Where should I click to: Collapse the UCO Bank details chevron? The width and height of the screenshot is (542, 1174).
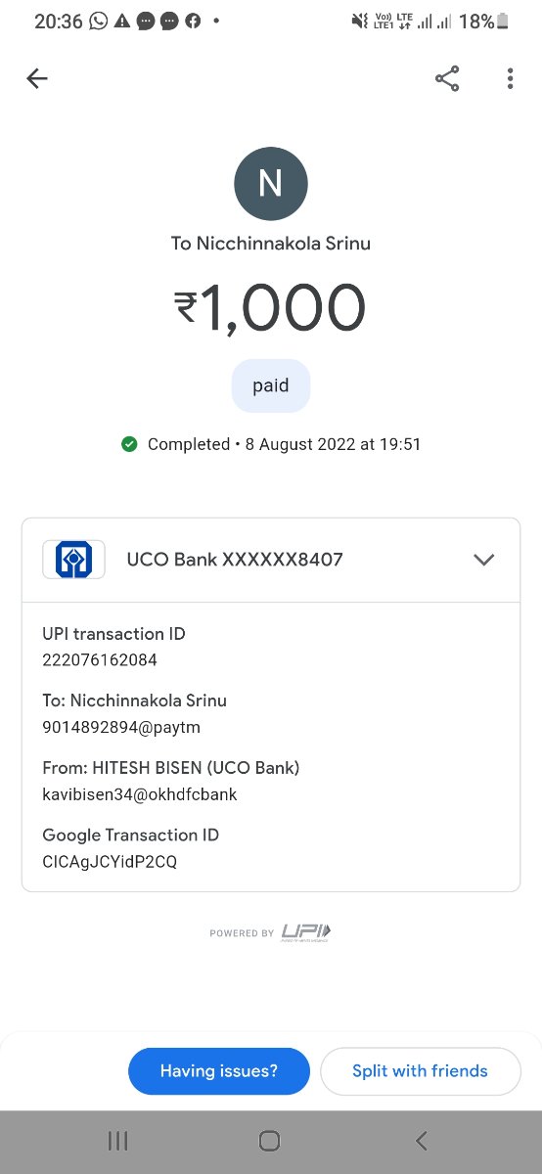point(483,560)
